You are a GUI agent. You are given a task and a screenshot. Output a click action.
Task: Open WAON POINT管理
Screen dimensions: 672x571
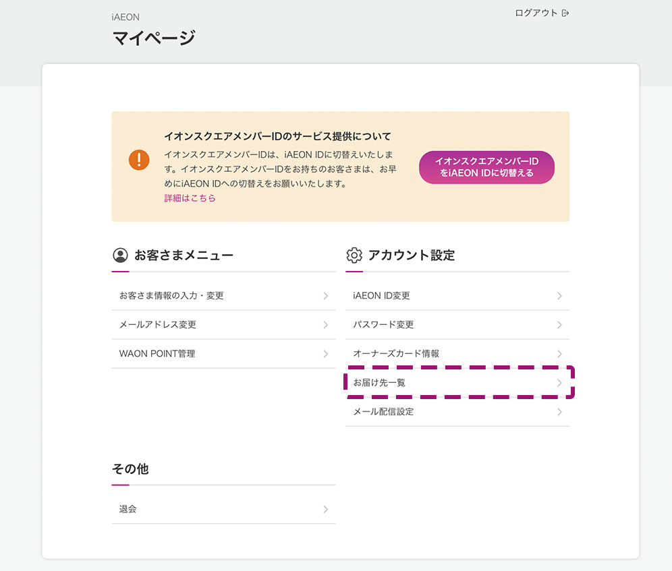click(223, 354)
